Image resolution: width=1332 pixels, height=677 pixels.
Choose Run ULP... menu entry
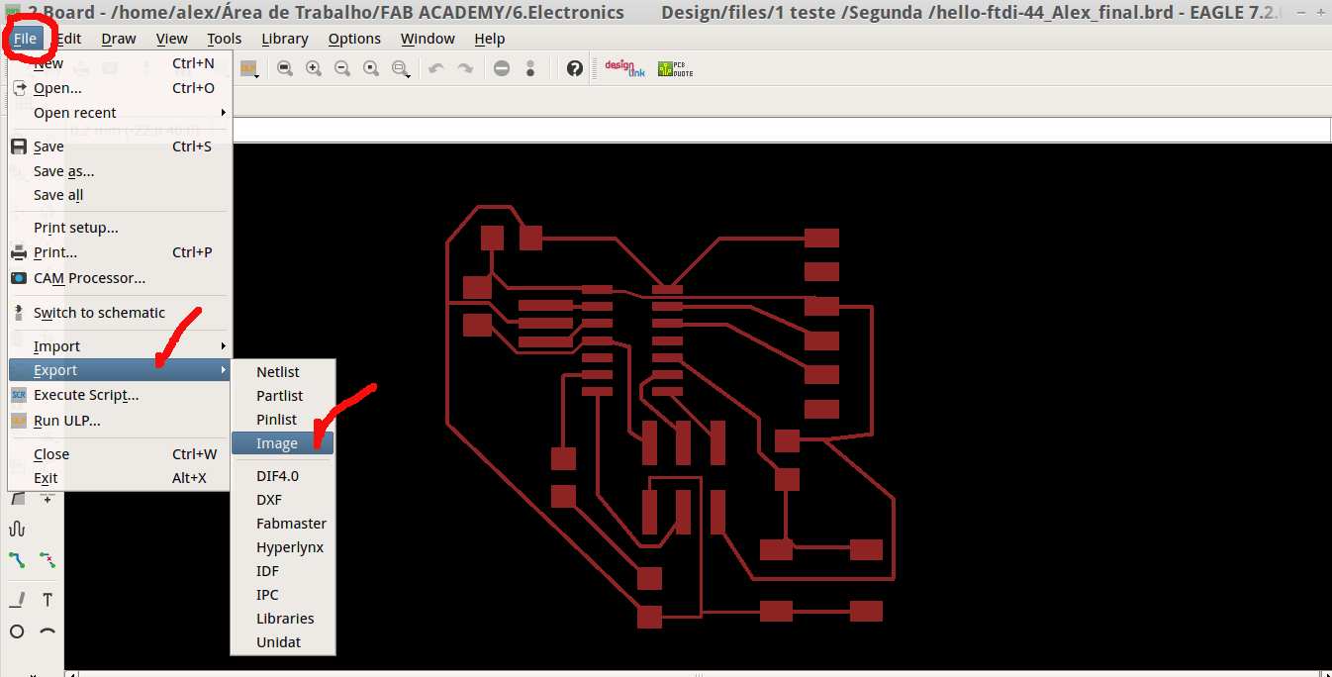click(x=119, y=421)
